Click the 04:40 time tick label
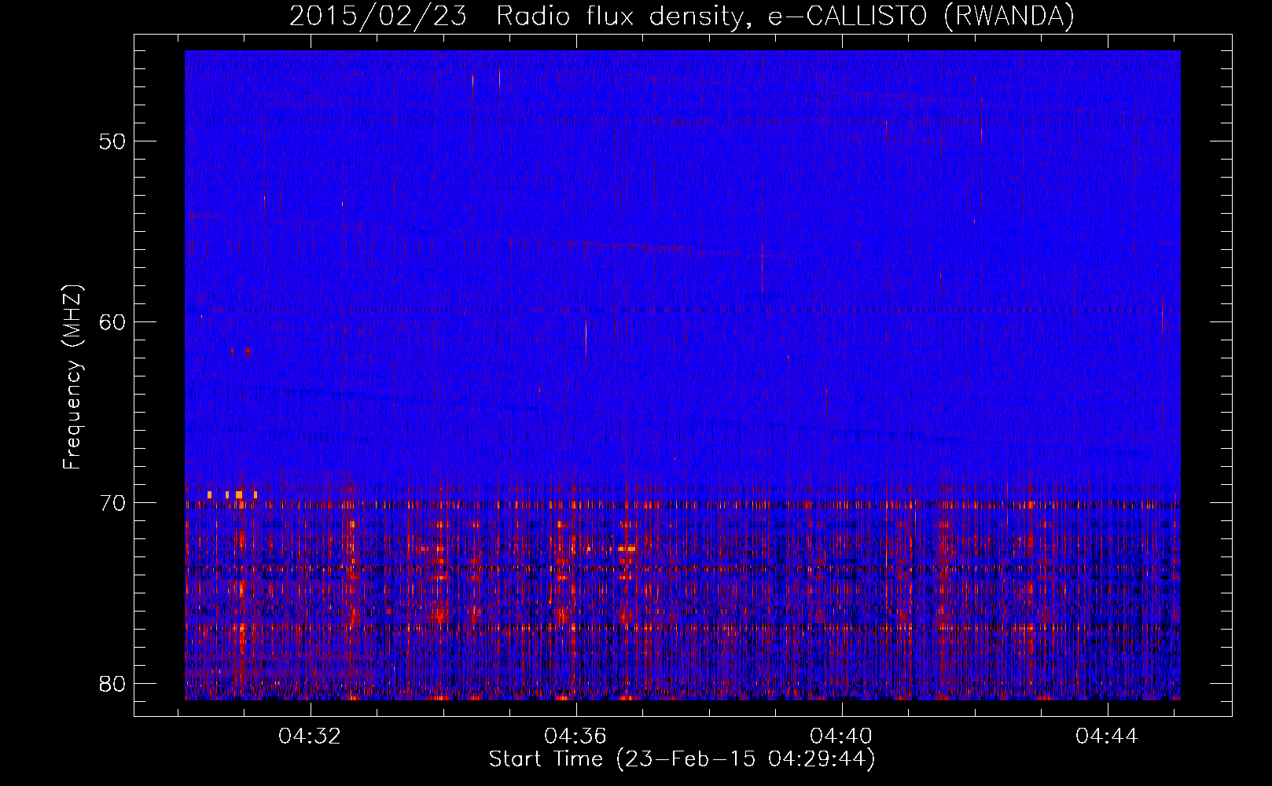 pyautogui.click(x=842, y=736)
